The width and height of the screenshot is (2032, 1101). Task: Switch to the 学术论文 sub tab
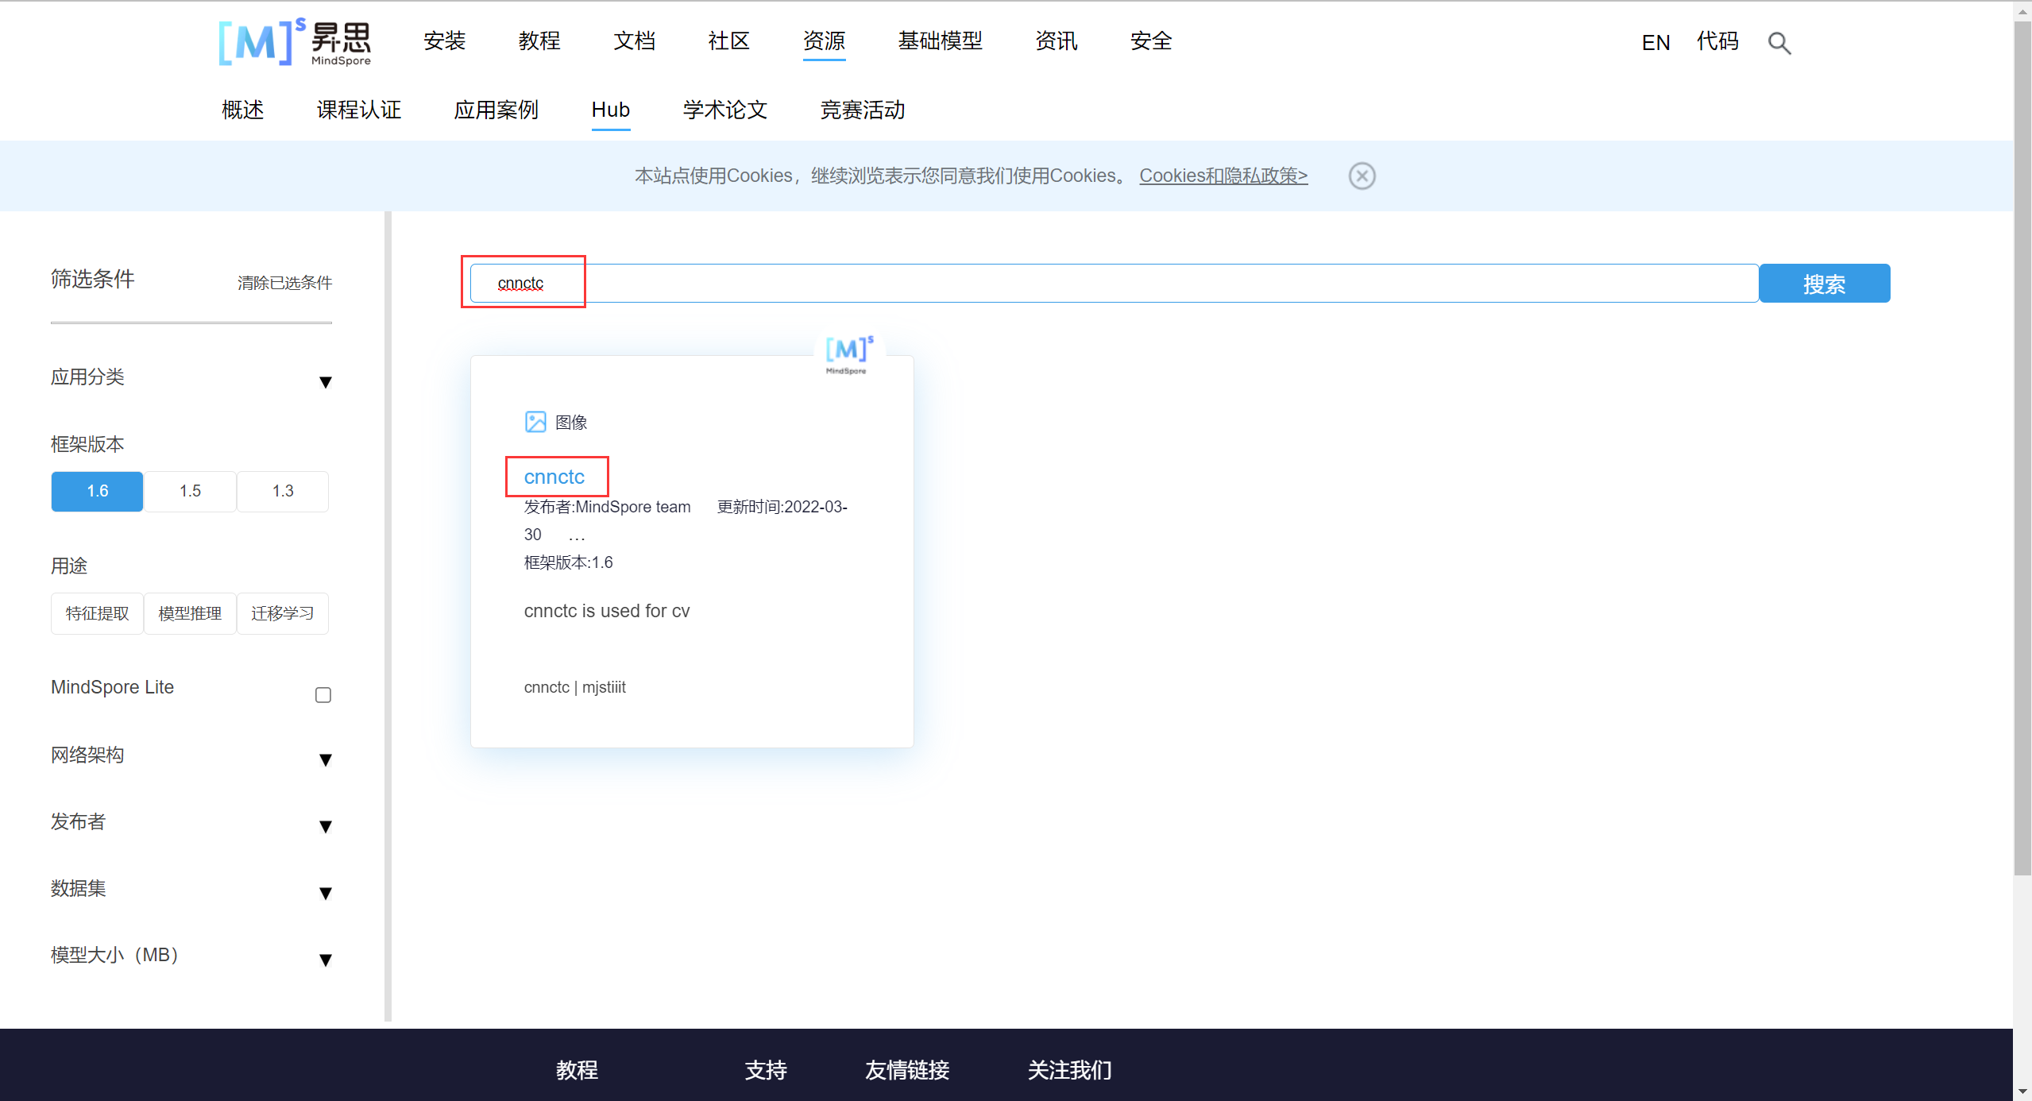(724, 110)
